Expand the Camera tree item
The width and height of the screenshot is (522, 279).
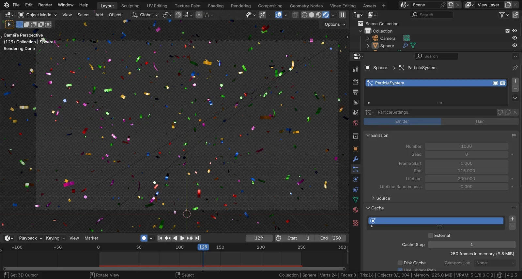[x=368, y=38]
